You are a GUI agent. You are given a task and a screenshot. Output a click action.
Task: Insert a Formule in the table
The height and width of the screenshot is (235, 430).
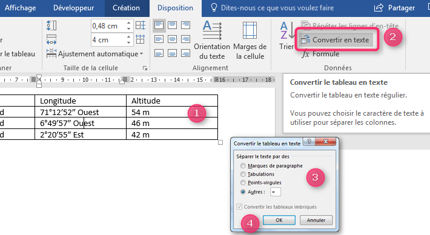click(x=320, y=54)
